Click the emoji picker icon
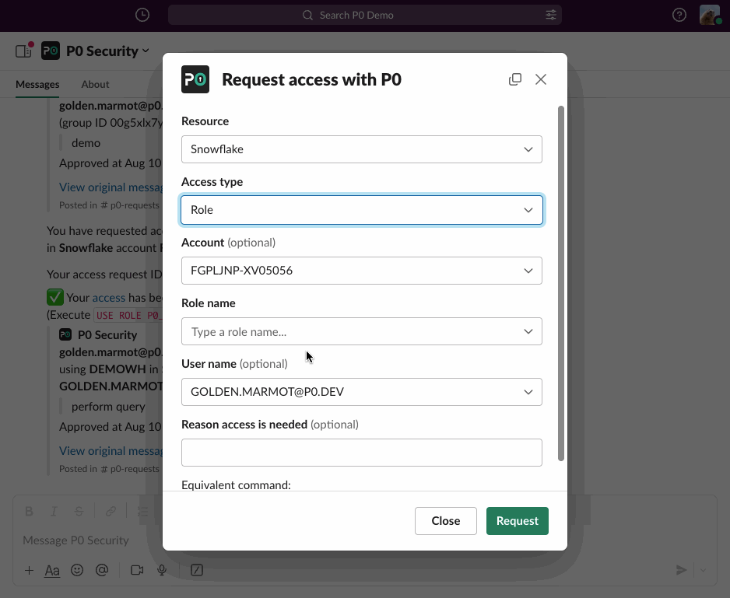The width and height of the screenshot is (730, 598). 77,570
